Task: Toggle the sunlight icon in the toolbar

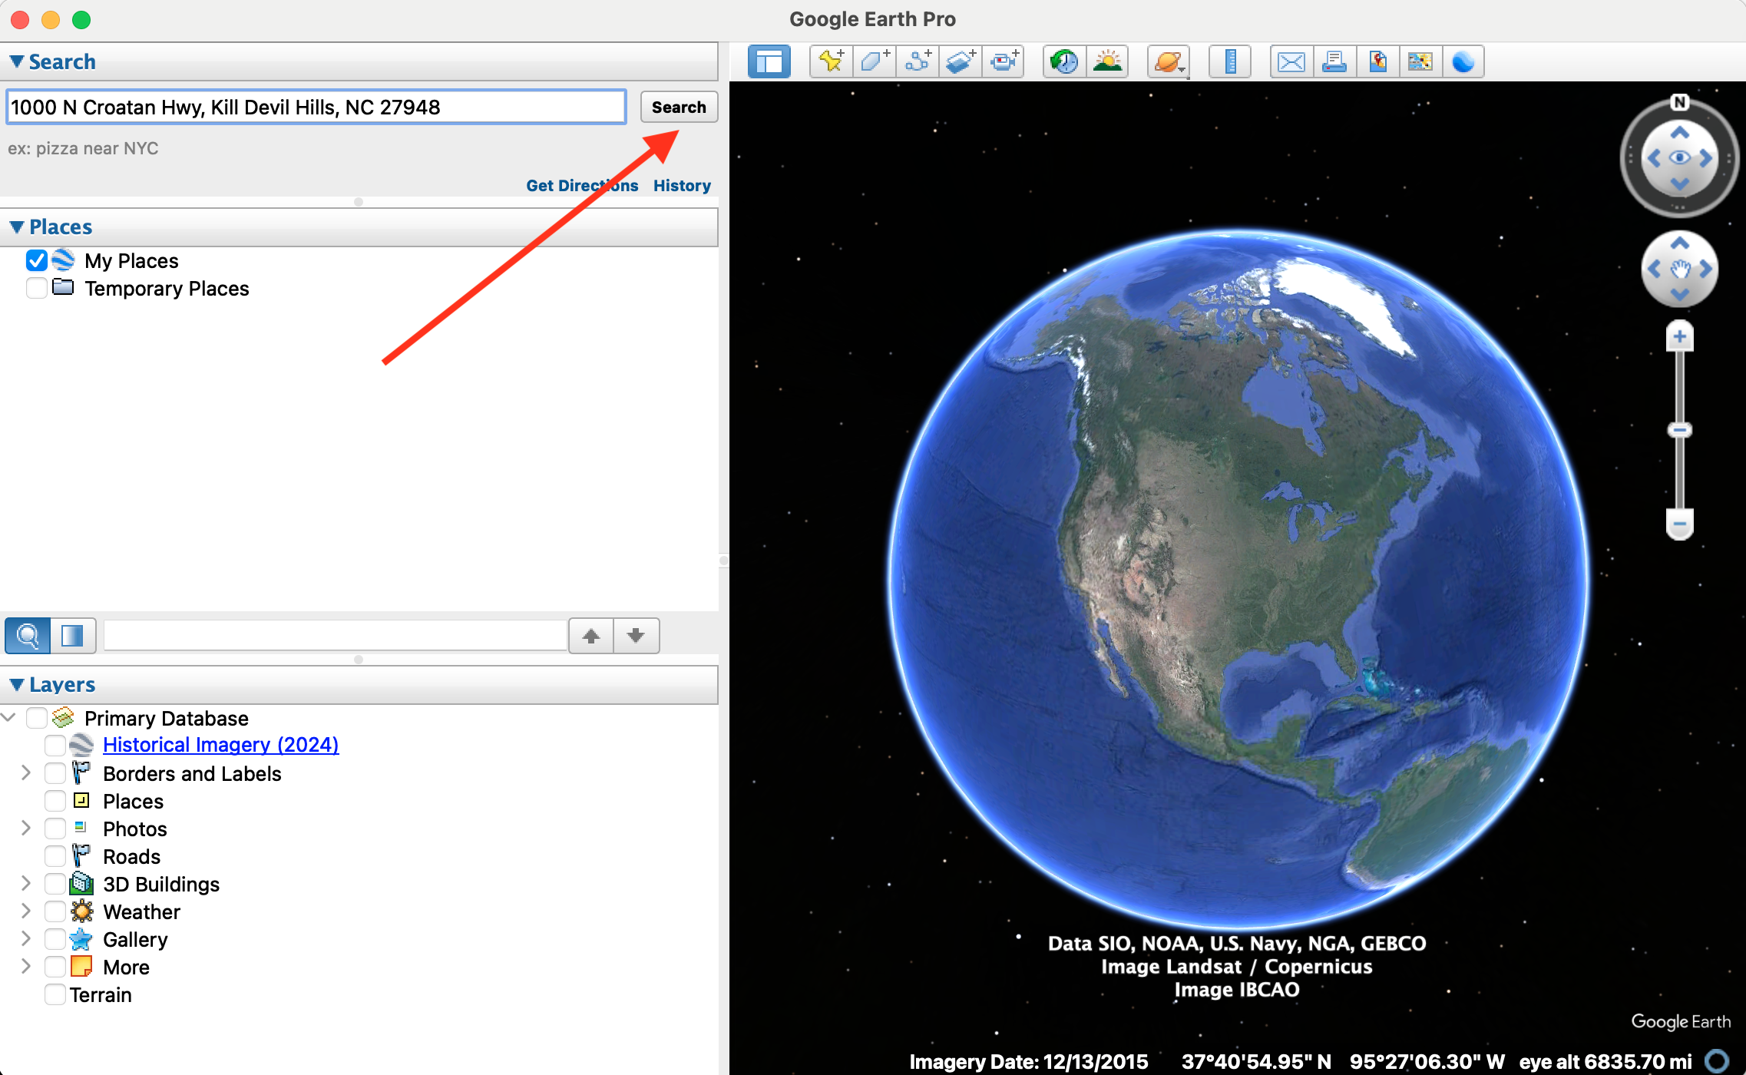Action: pyautogui.click(x=1107, y=61)
